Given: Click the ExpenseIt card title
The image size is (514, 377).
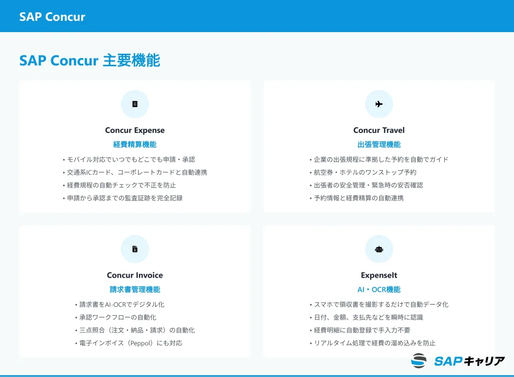Looking at the screenshot, I should tap(379, 275).
